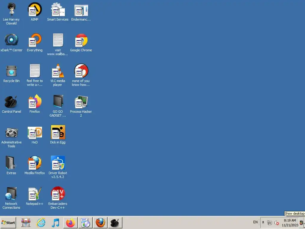Image resolution: width=305 pixels, height=229 pixels.
Task: Click the muted volume tray icon
Action: 277,222
